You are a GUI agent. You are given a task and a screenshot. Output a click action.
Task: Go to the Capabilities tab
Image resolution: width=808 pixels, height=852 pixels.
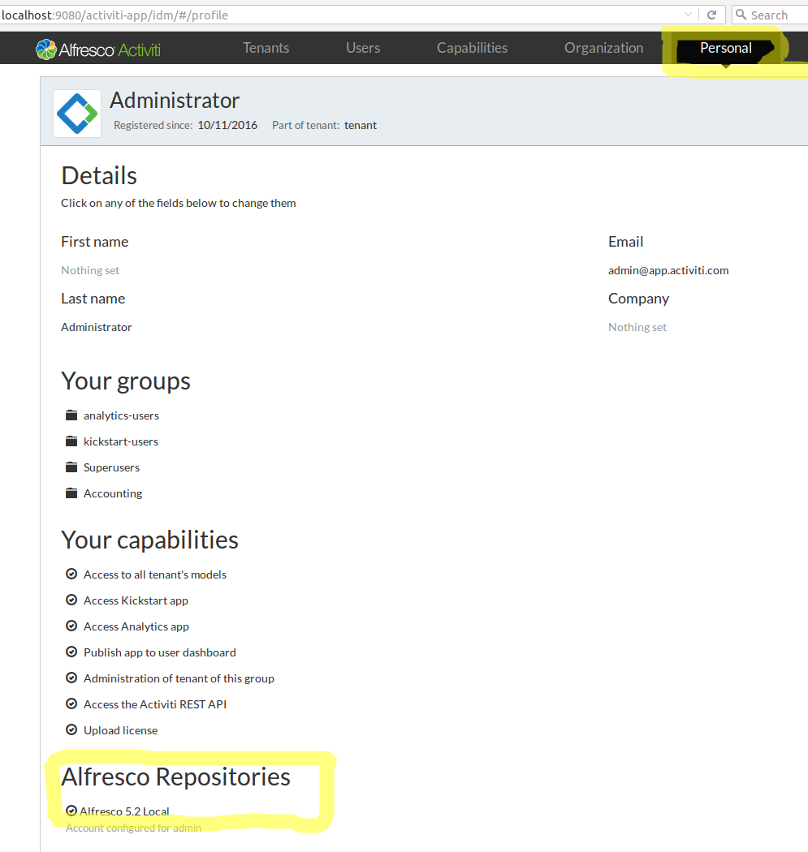tap(472, 48)
